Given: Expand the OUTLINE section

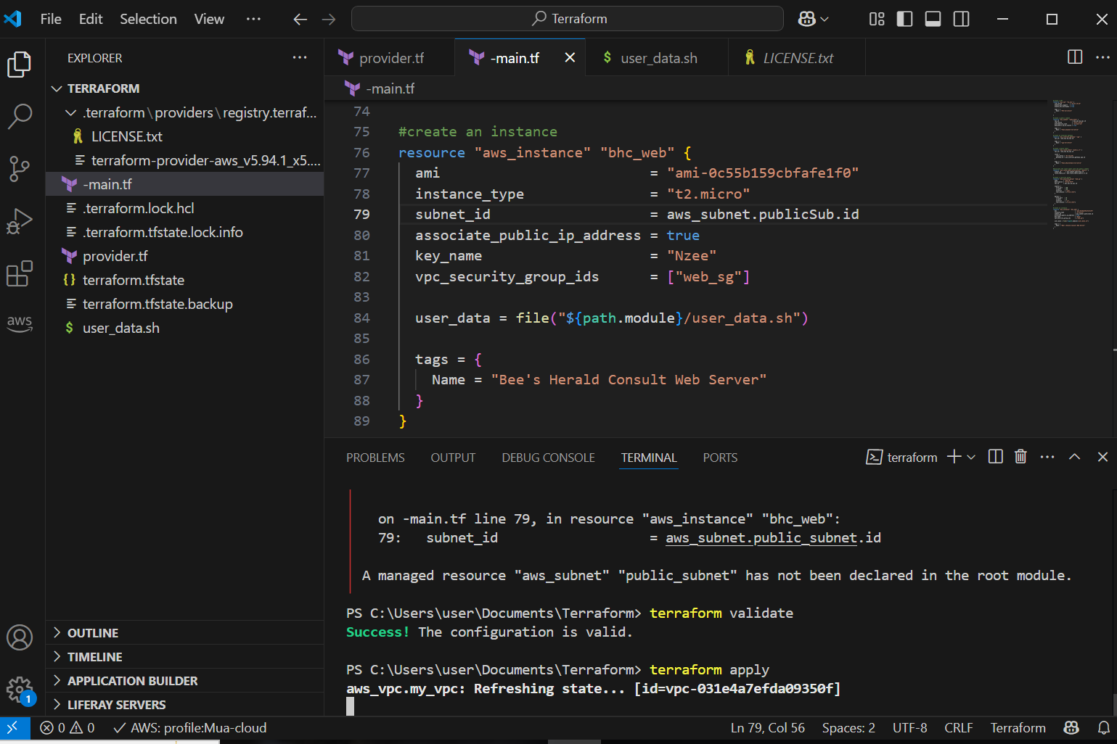Looking at the screenshot, I should pos(185,633).
